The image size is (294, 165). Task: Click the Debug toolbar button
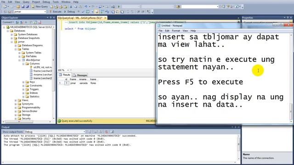coord(69,11)
